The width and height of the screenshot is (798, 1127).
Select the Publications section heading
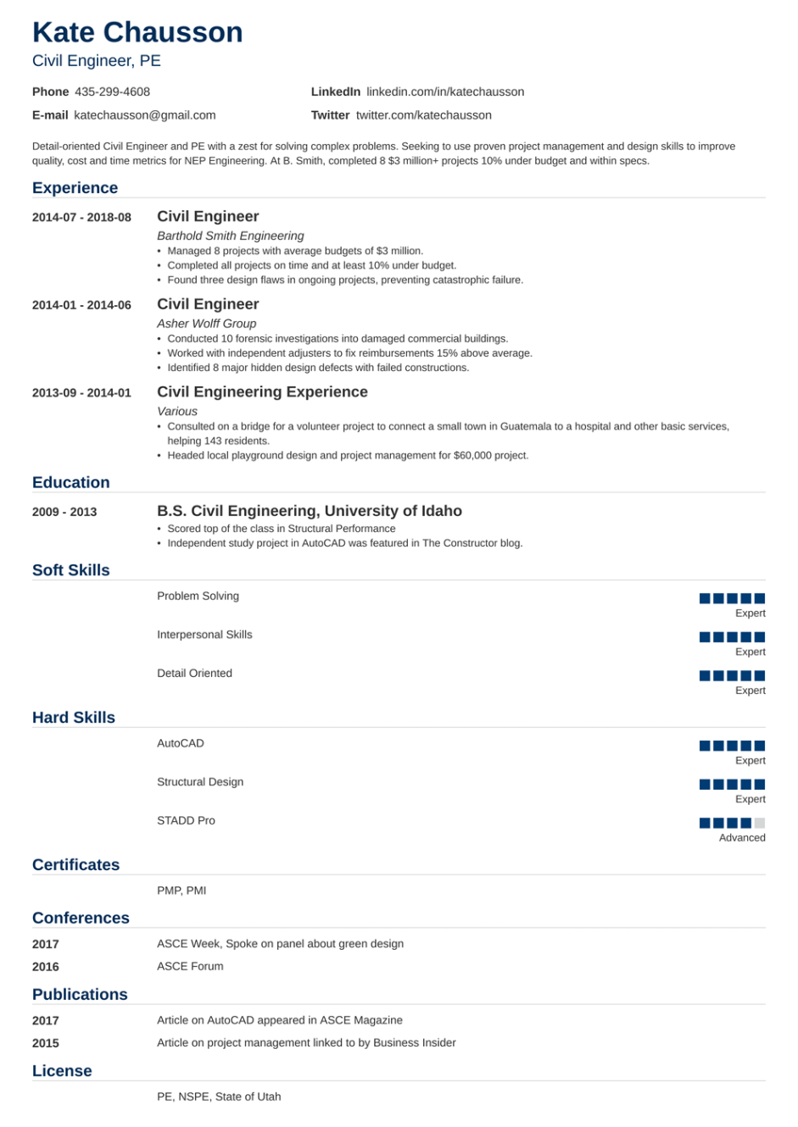click(80, 995)
